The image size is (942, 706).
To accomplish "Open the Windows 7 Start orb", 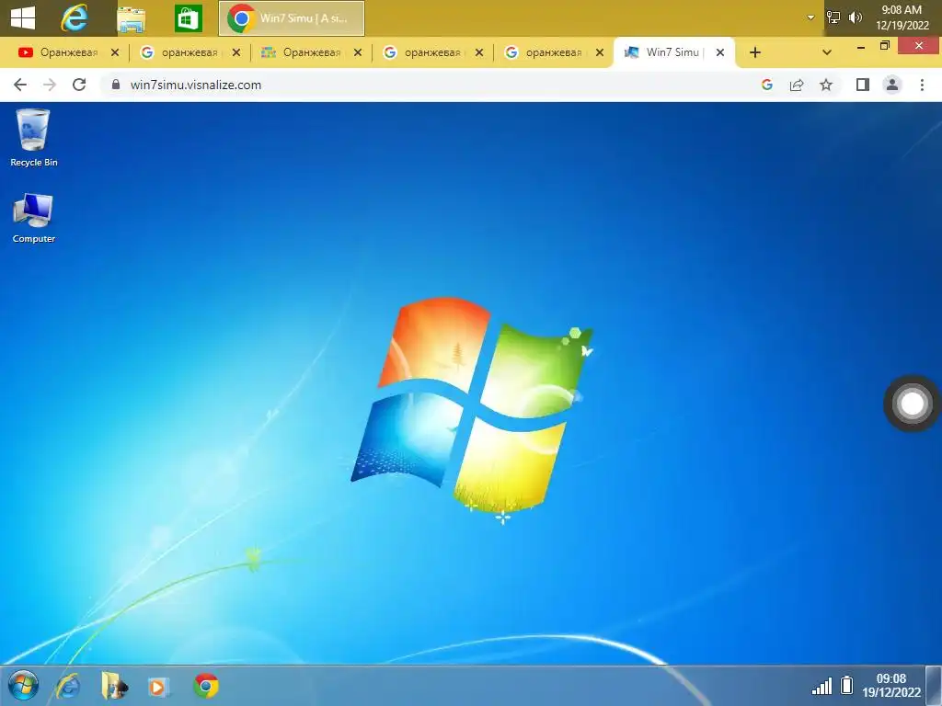I will [x=23, y=686].
